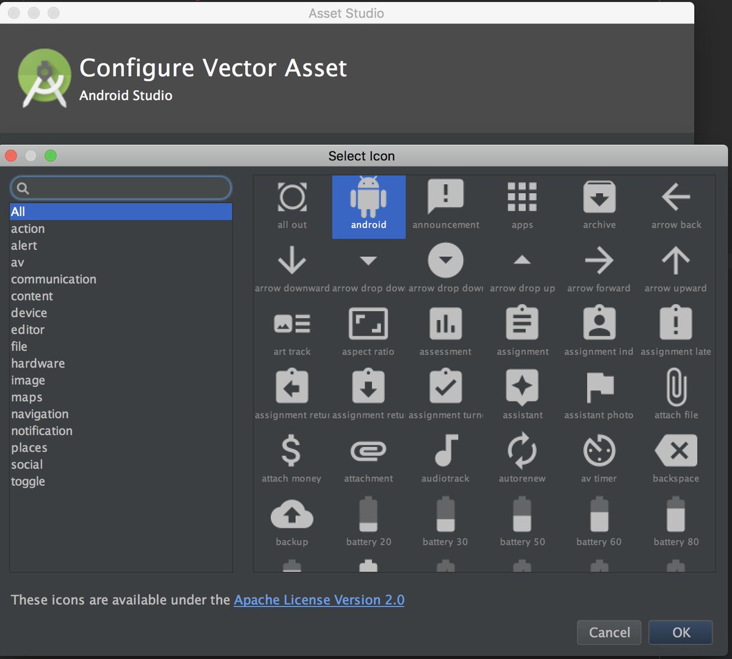Screen dimensions: 732x659
Task: Filter by image category
Action: coord(121,380)
